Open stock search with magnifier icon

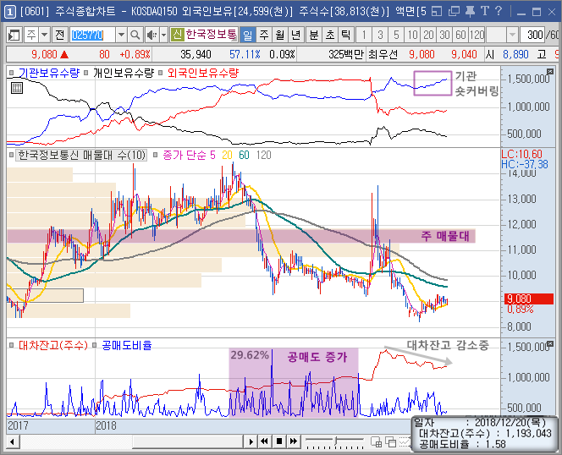(135, 36)
